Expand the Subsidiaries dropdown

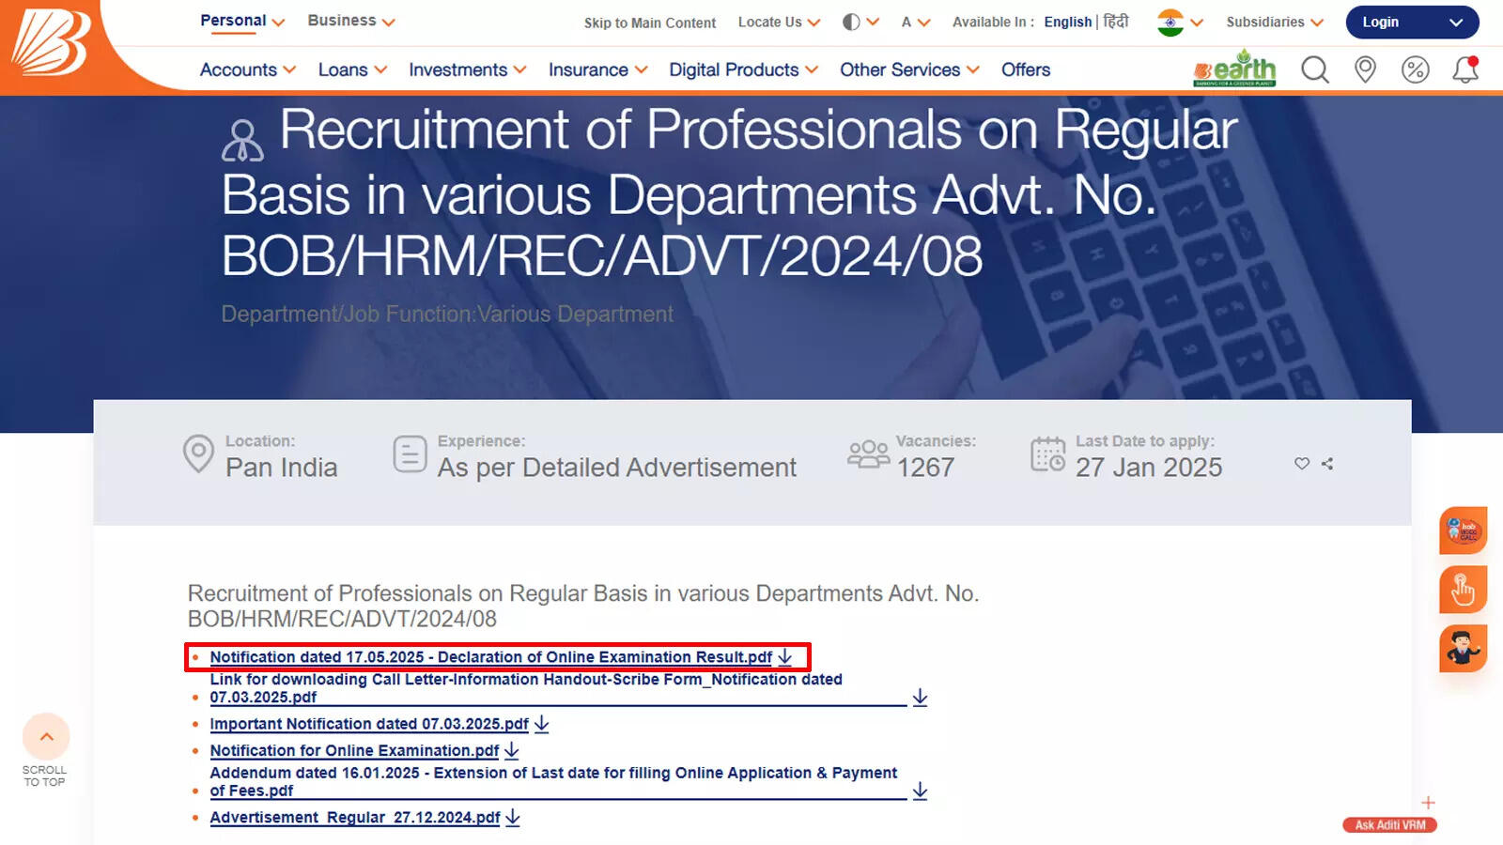pos(1274,22)
